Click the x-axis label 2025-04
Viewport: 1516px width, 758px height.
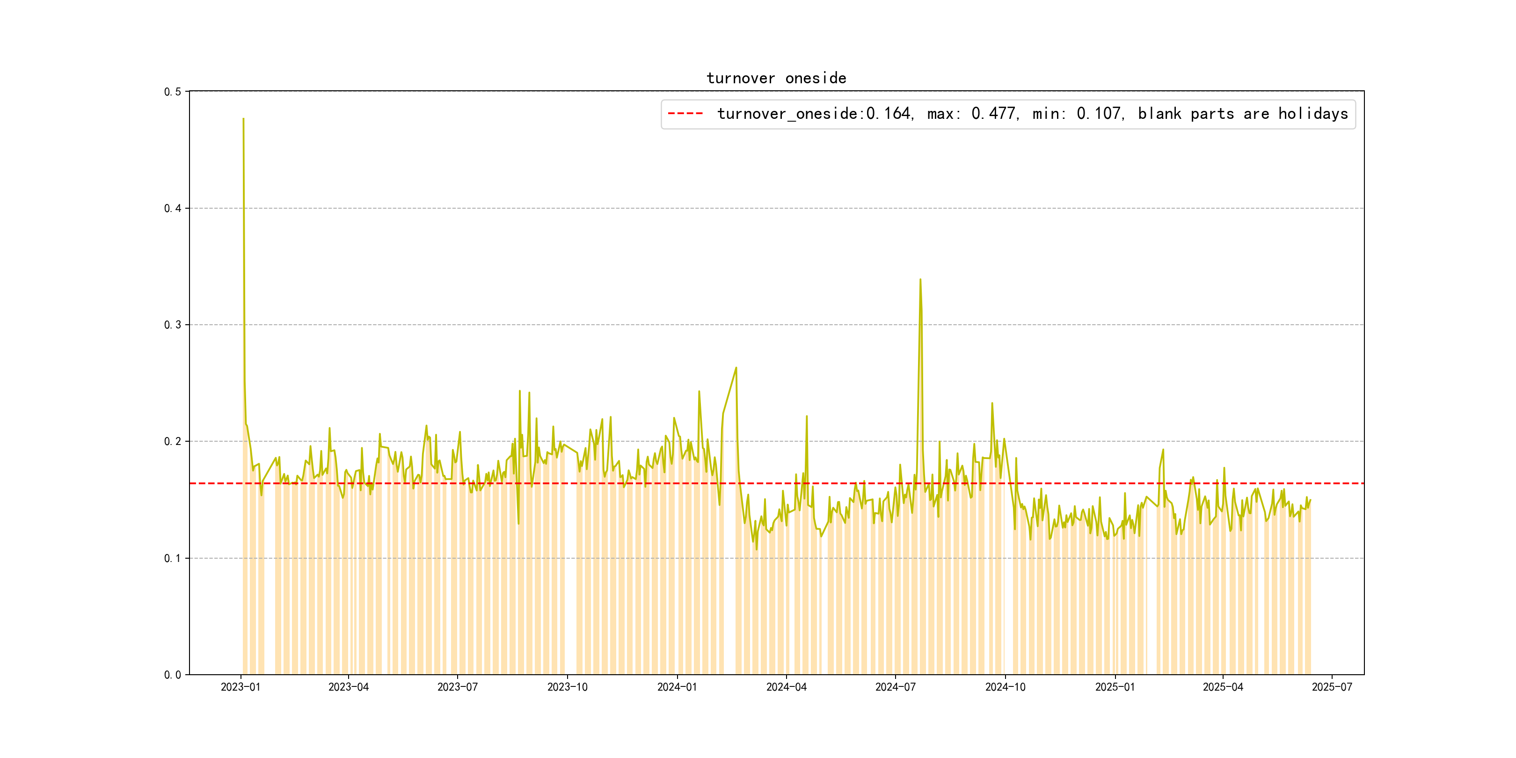(x=1223, y=687)
